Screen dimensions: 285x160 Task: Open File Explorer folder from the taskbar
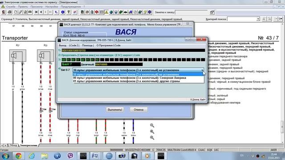45,156
